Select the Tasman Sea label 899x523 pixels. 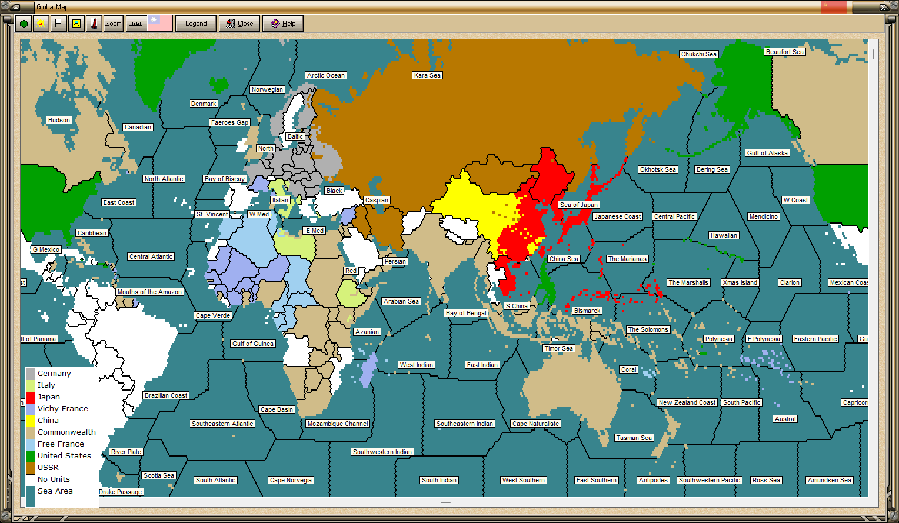634,438
